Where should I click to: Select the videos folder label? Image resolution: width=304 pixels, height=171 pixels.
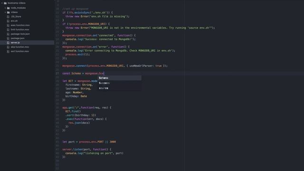tap(14, 12)
